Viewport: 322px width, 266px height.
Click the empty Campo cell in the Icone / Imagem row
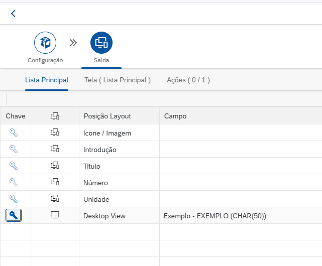click(x=241, y=133)
